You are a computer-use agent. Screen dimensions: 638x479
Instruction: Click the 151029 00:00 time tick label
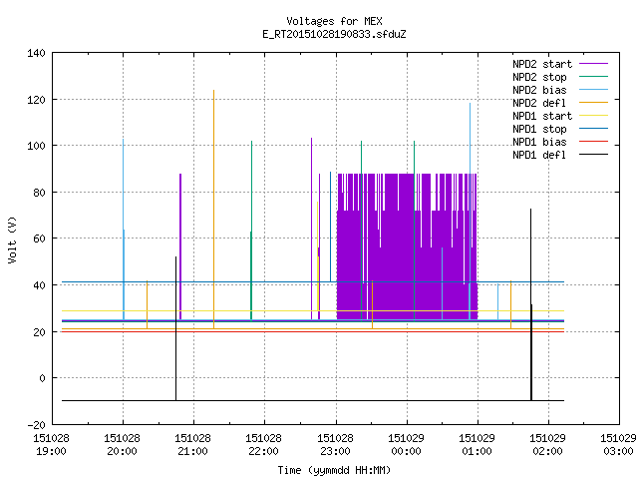point(406,445)
